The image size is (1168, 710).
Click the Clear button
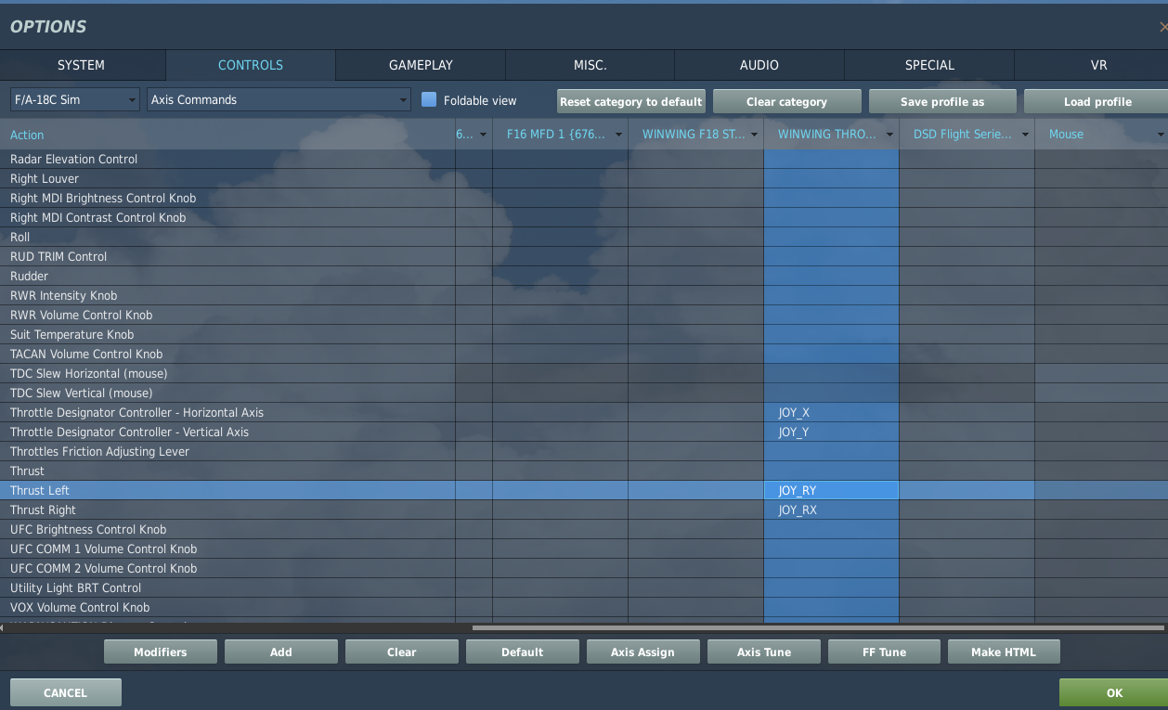pos(402,652)
